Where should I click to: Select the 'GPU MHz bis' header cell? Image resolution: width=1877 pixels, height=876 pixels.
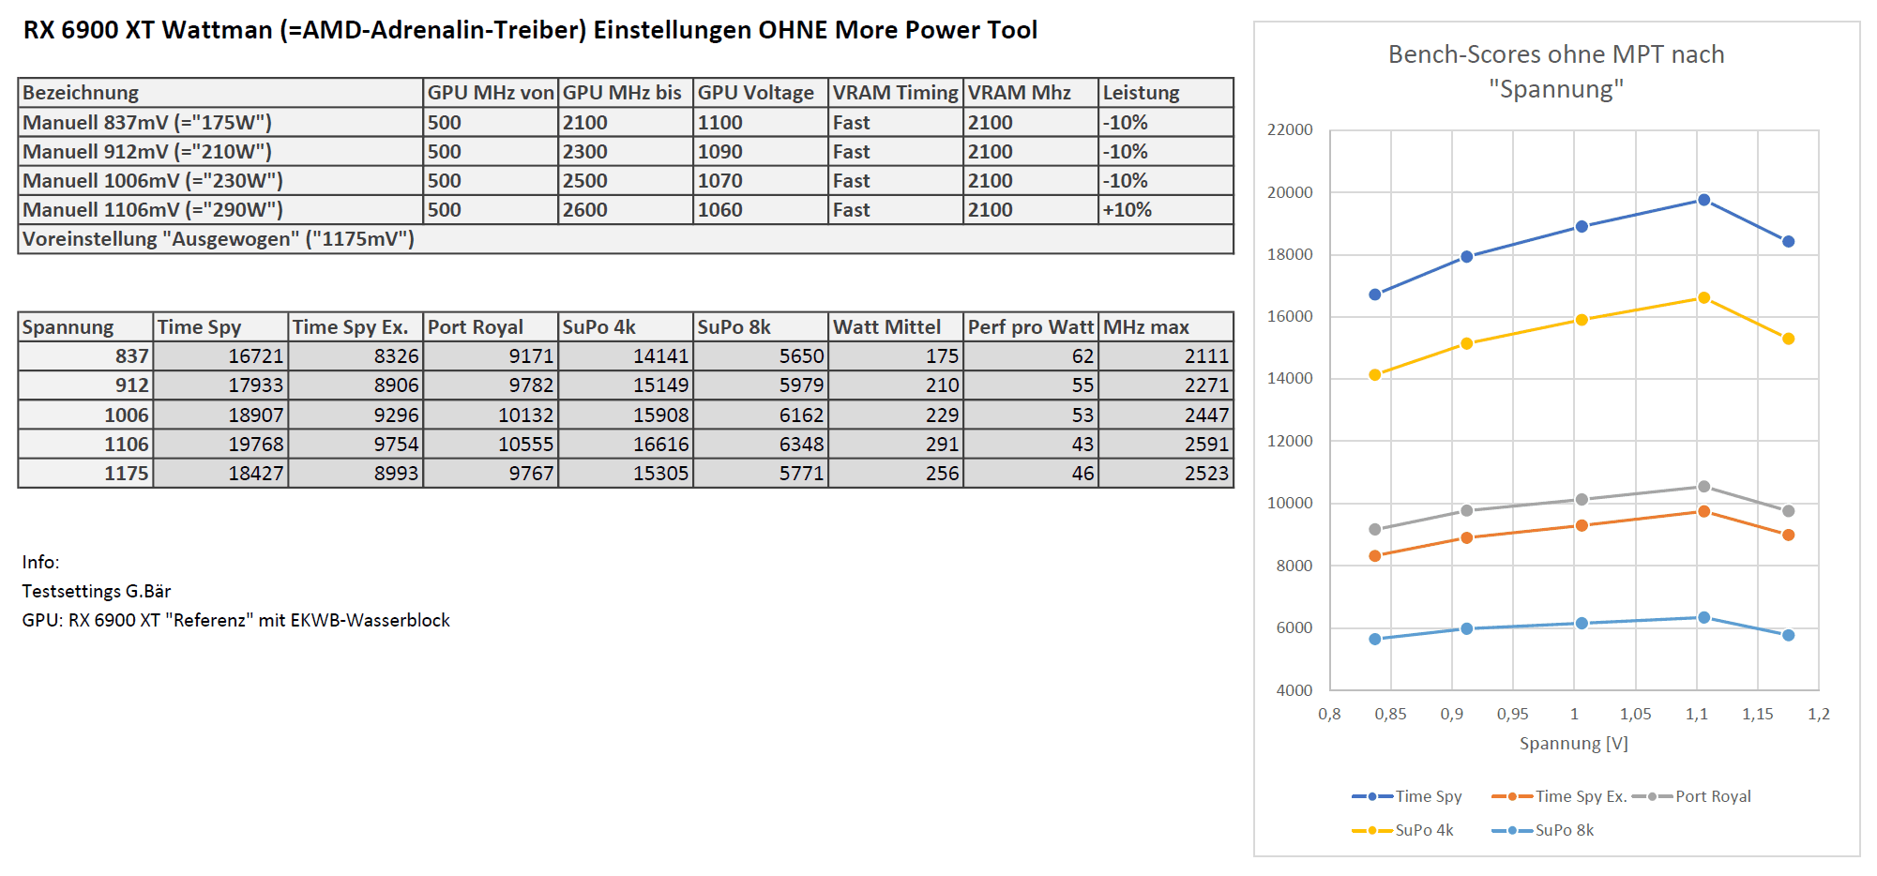coord(626,93)
